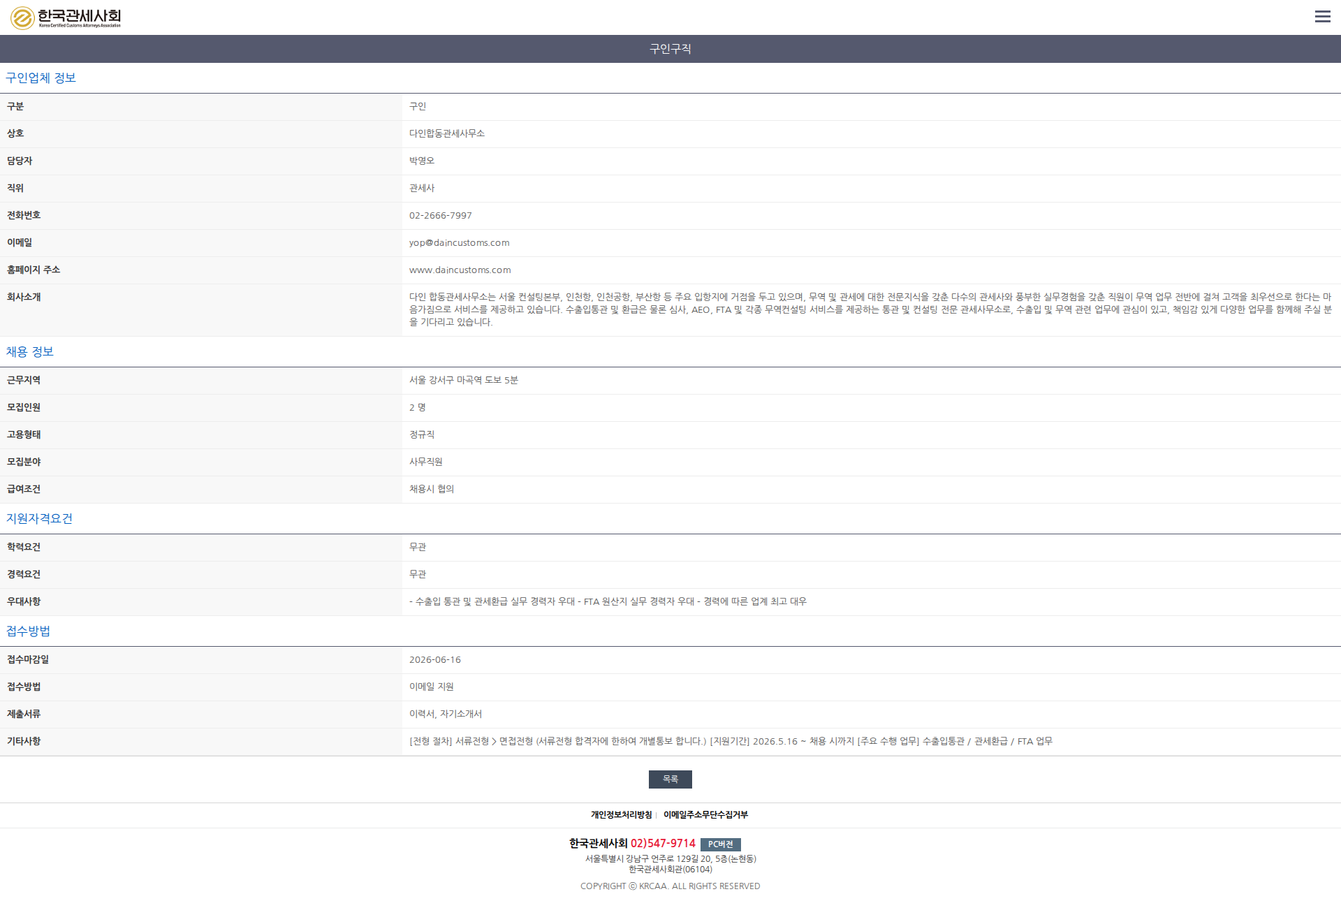The image size is (1341, 901).
Task: Click the 채용 정보 section heading
Action: (29, 352)
